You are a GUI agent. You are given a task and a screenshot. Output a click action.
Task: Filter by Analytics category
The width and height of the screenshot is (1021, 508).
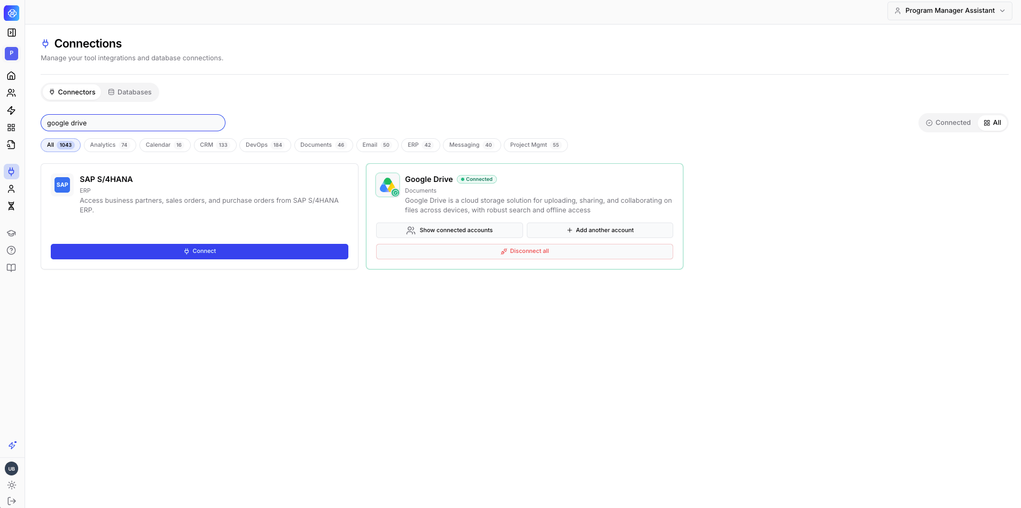[x=110, y=145]
